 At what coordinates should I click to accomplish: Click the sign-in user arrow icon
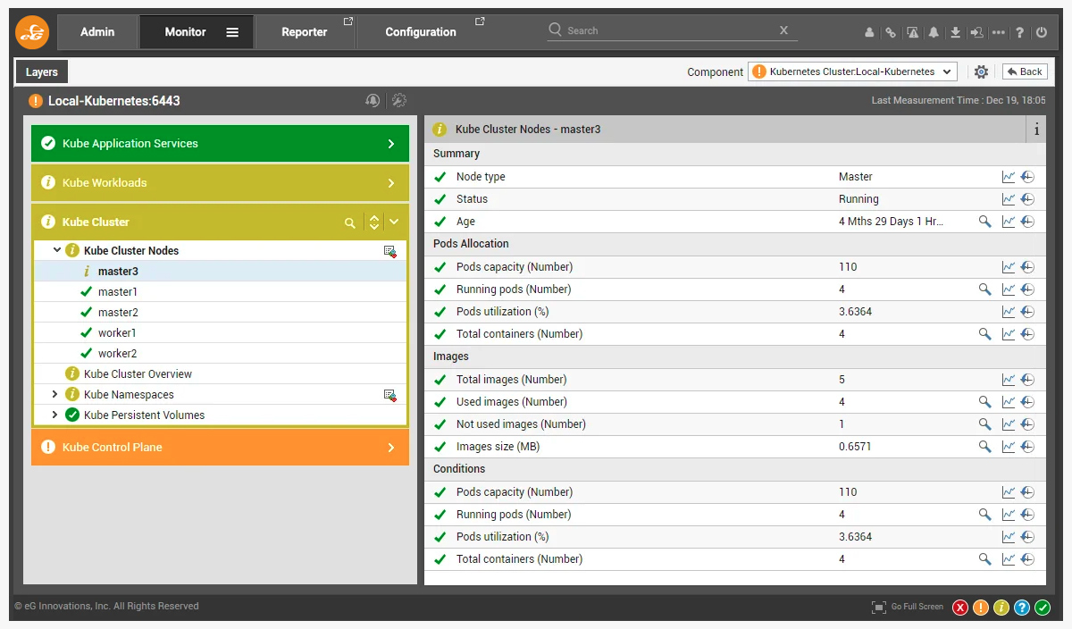[976, 32]
